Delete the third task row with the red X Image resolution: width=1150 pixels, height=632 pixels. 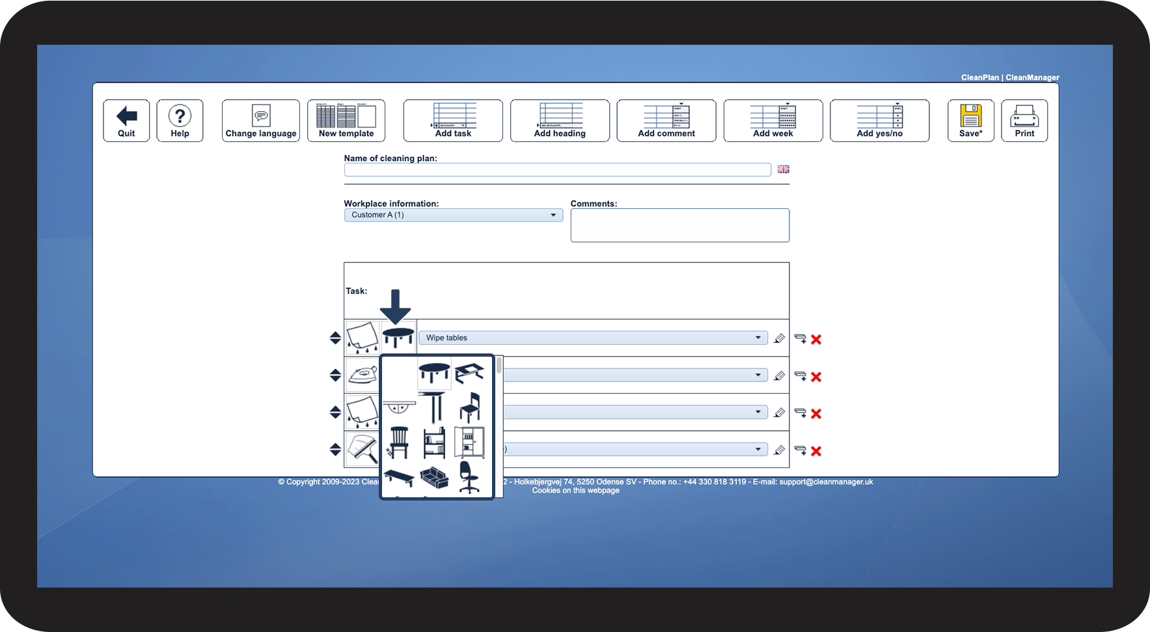coord(816,413)
